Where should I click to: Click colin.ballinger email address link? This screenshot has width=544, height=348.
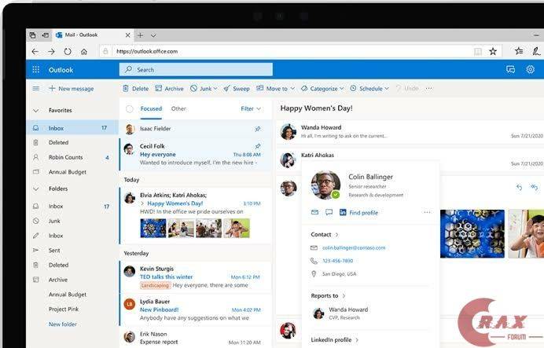point(354,247)
